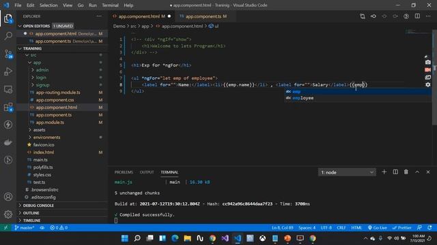437x245 pixels.
Task: Click the Open Changes icon in editor toolbar
Action: [x=363, y=16]
